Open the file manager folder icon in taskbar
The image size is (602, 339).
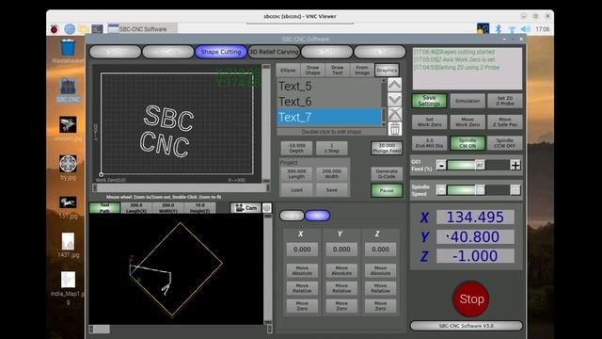coord(83,29)
